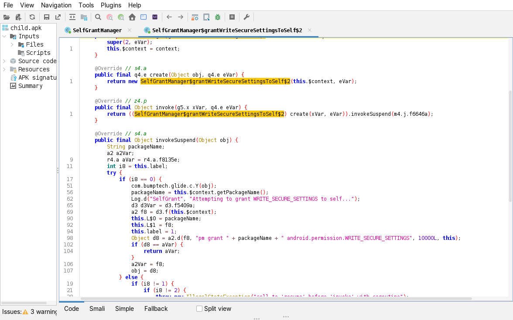The width and height of the screenshot is (513, 320).
Task: Switch to the Smali view tab
Action: 97,309
